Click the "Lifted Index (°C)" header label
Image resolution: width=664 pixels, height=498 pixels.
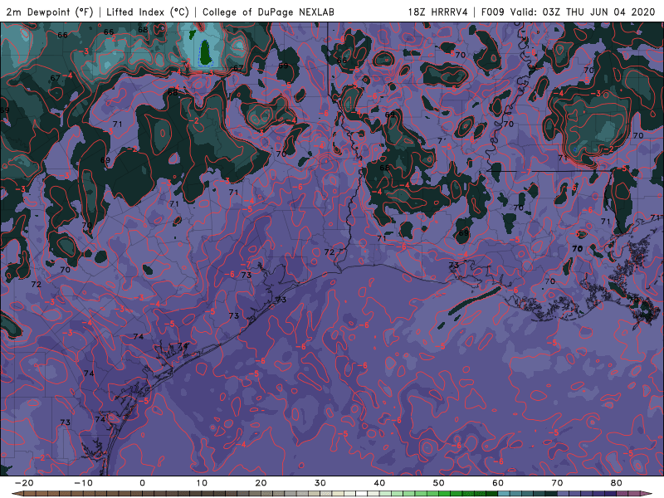point(148,12)
